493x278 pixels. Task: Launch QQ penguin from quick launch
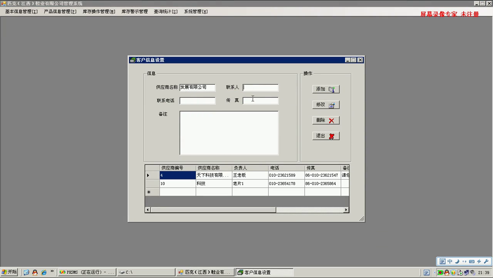(35, 272)
